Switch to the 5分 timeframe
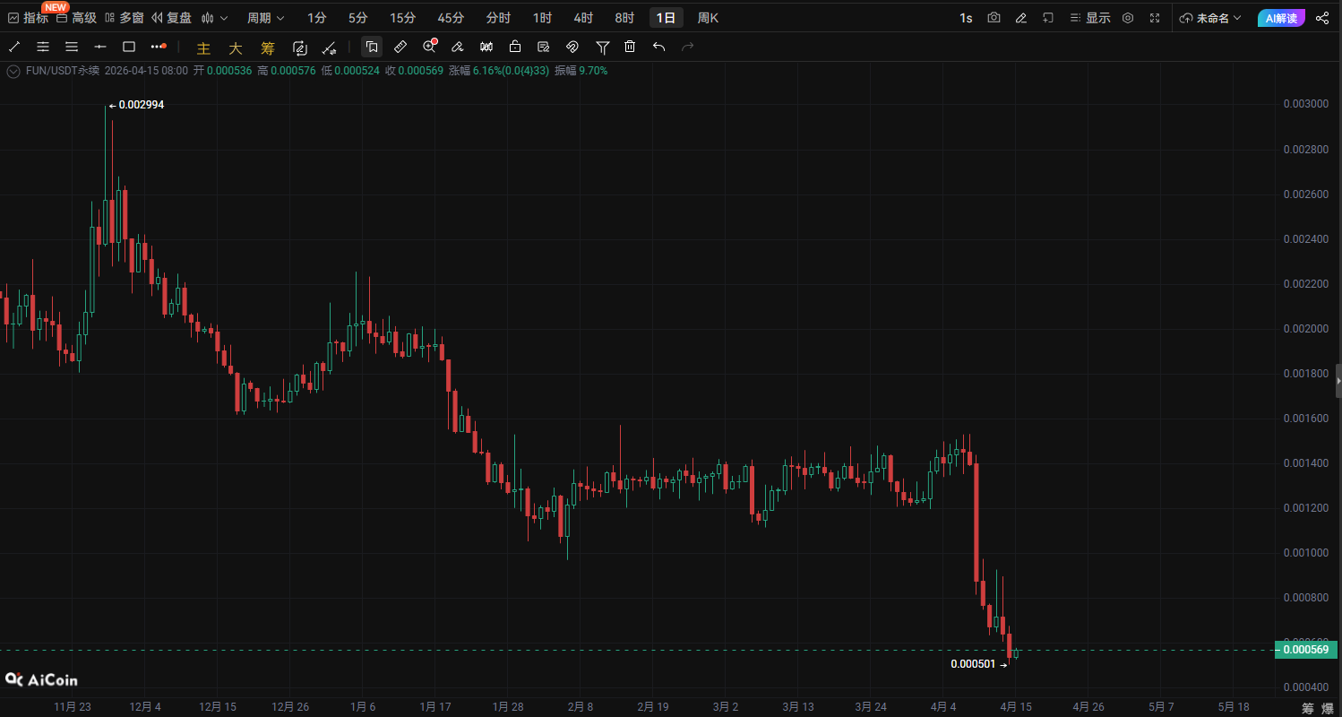 pyautogui.click(x=358, y=18)
